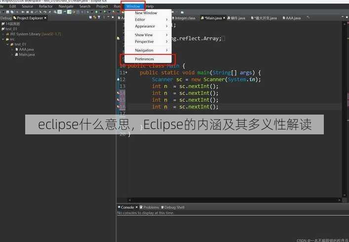Image resolution: width=349 pixels, height=242 pixels.
Task: Click editor horizontal scrollbar left arrow
Action: (x=130, y=200)
